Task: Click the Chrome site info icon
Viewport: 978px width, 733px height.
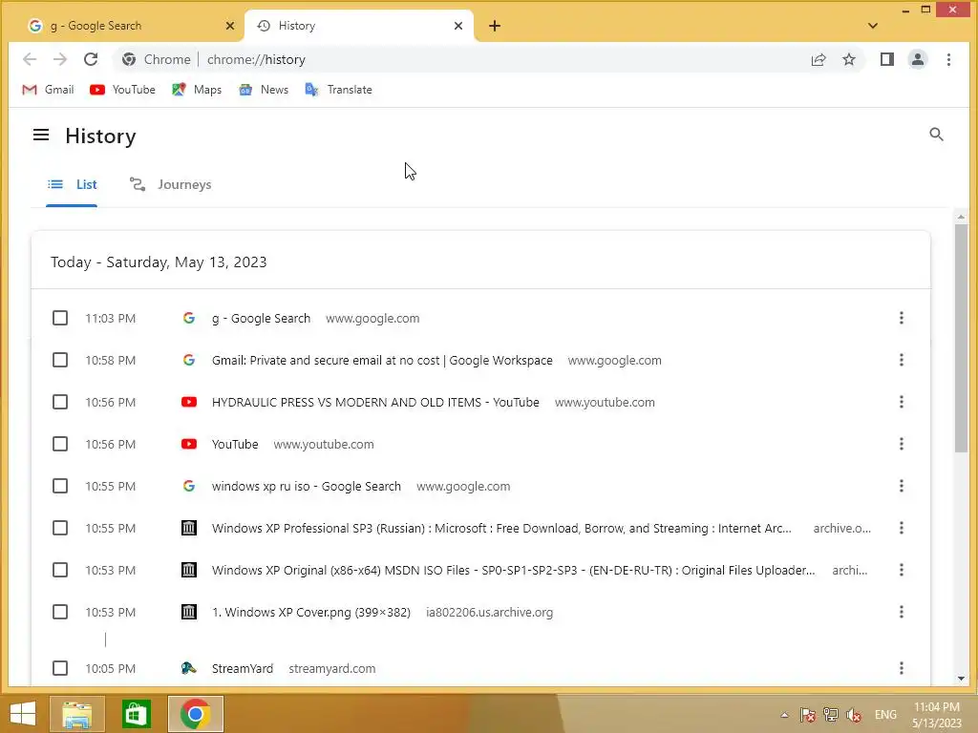Action: pyautogui.click(x=129, y=59)
